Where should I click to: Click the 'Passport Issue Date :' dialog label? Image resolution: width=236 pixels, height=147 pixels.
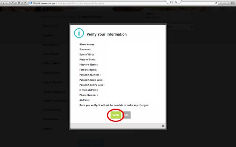(91, 80)
